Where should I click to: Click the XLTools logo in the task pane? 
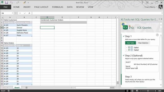[x=128, y=28]
